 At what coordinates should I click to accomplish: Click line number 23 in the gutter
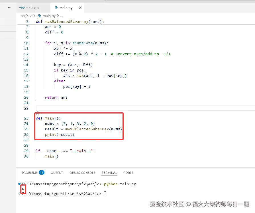click(x=26, y=118)
